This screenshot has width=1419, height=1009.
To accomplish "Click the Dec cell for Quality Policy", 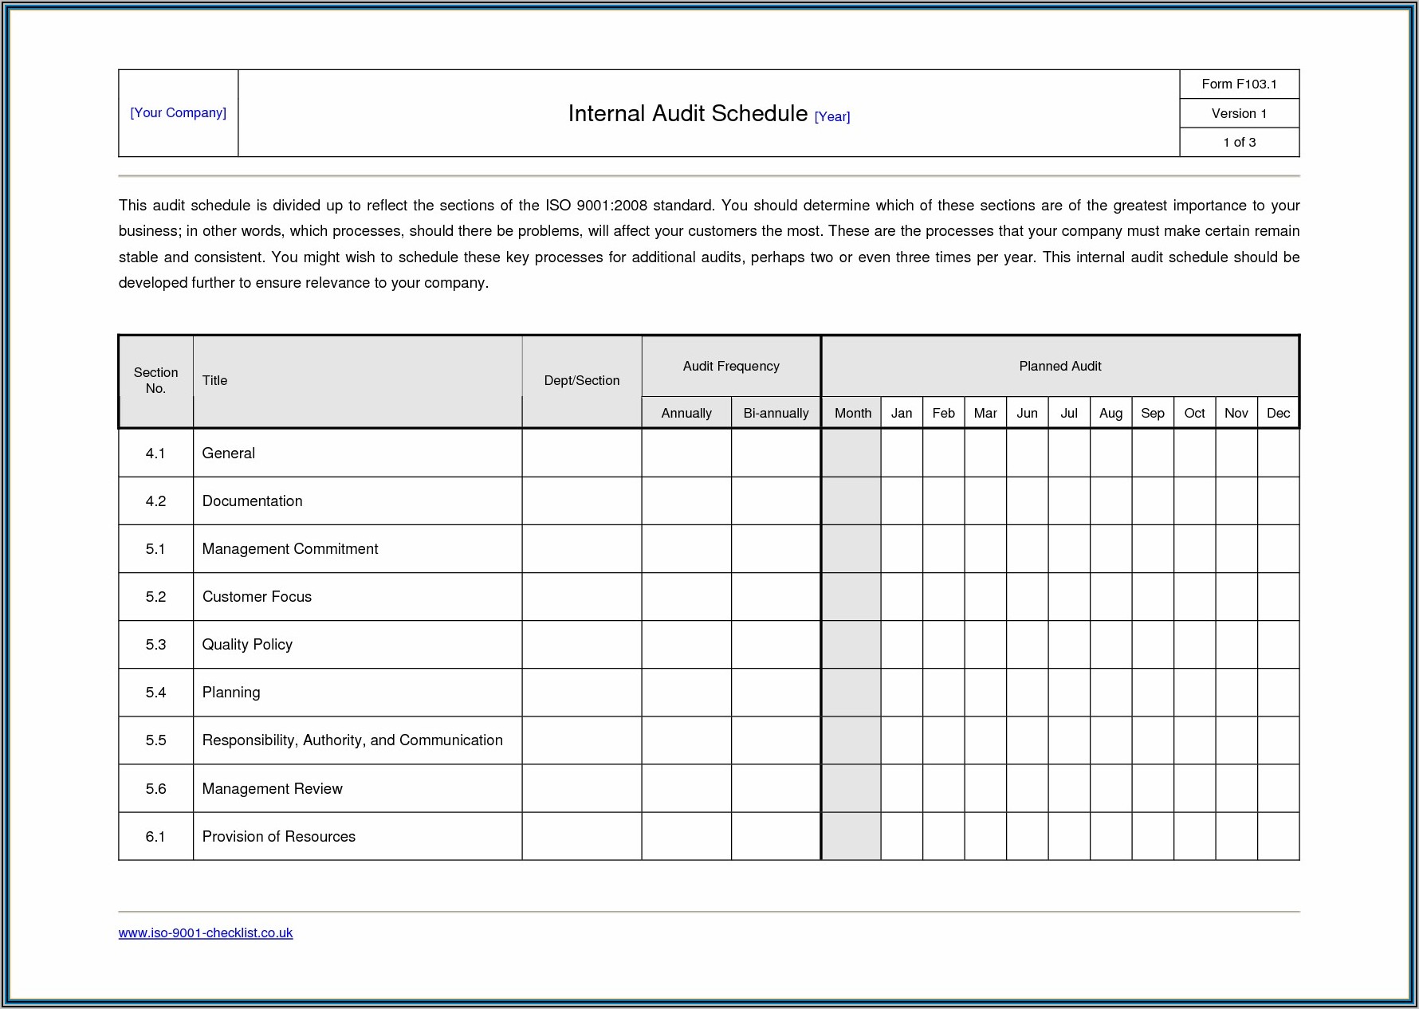I will (x=1278, y=644).
